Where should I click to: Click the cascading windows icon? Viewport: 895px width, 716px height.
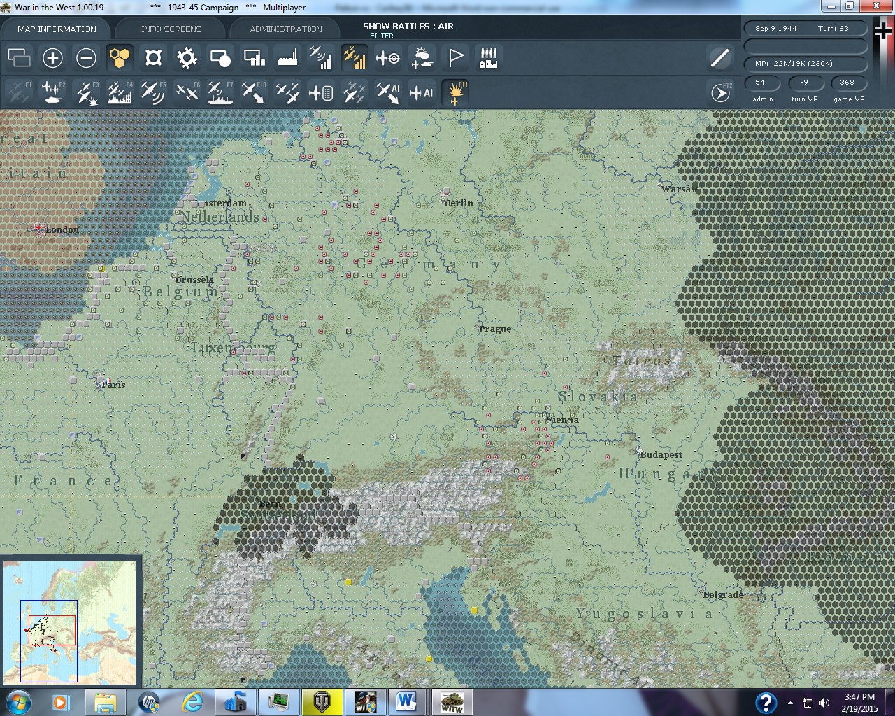click(19, 57)
